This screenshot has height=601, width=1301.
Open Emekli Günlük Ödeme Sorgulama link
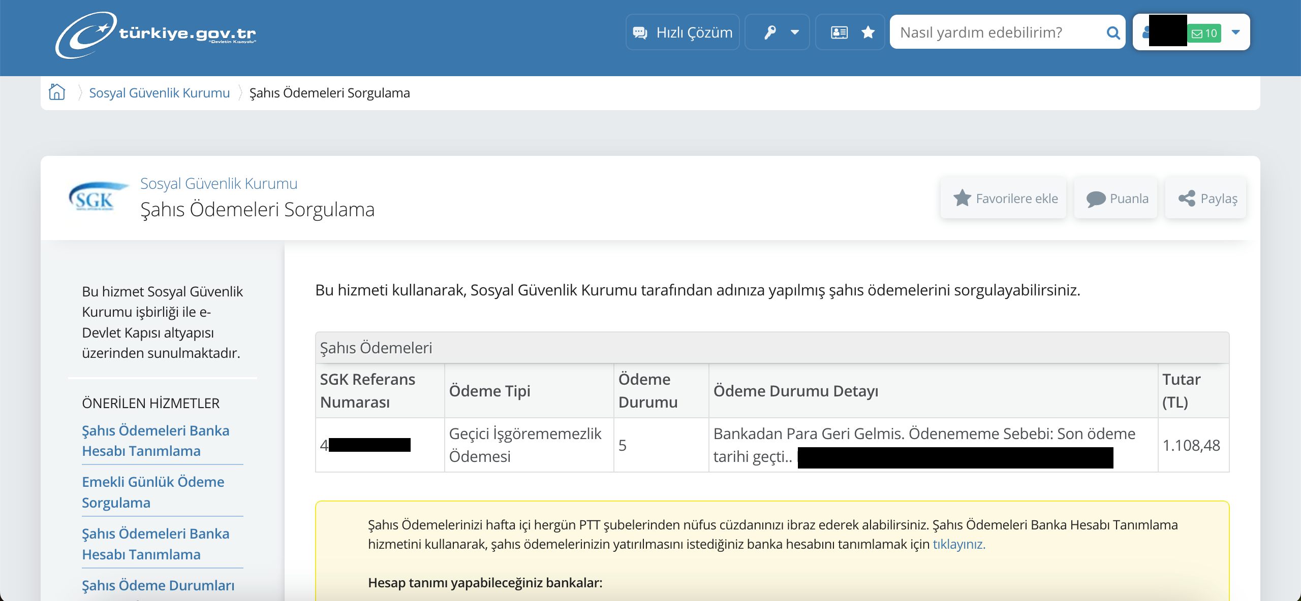(x=153, y=492)
